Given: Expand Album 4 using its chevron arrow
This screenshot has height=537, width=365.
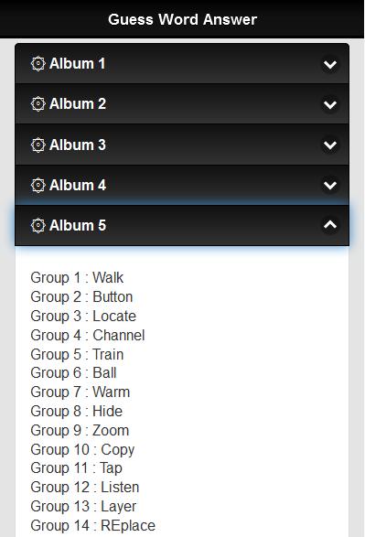Looking at the screenshot, I should [x=330, y=186].
